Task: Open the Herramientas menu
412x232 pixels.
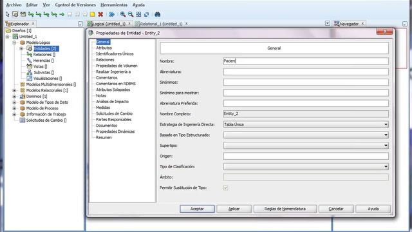Action: [x=114, y=5]
